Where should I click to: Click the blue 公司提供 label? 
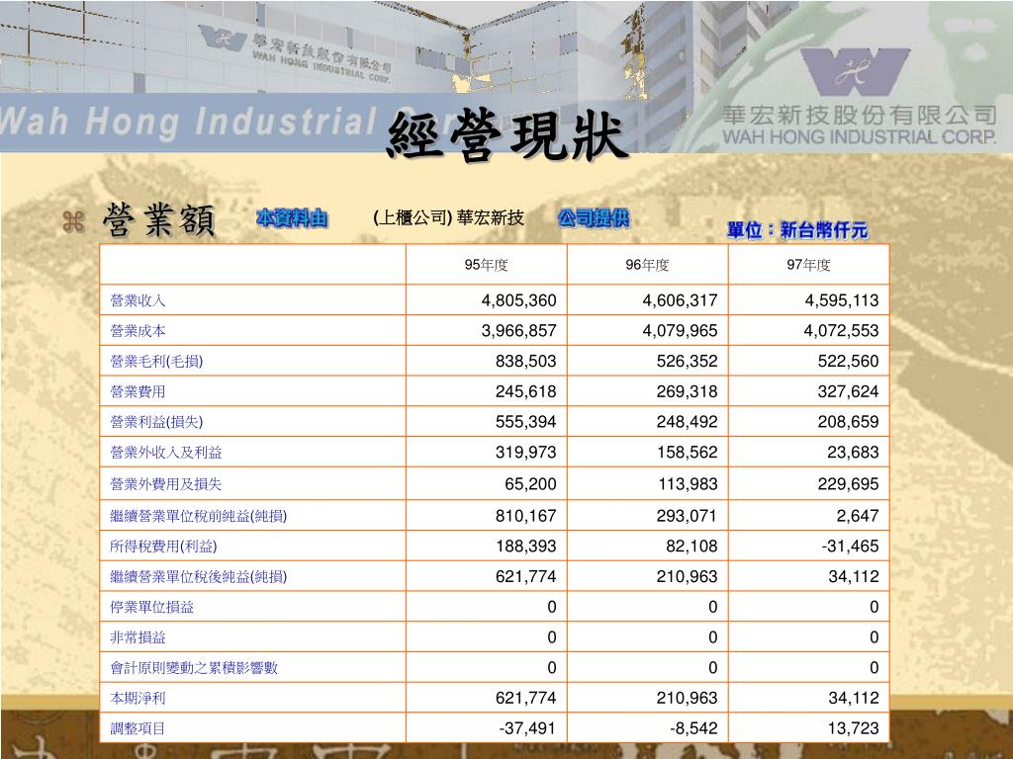pos(594,218)
